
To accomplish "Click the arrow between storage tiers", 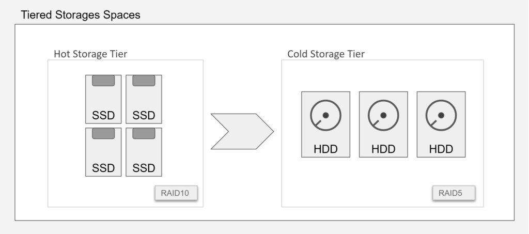I will pyautogui.click(x=242, y=132).
